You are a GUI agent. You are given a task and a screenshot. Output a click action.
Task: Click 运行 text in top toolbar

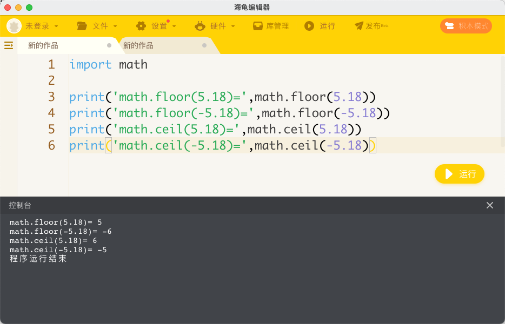tap(327, 26)
